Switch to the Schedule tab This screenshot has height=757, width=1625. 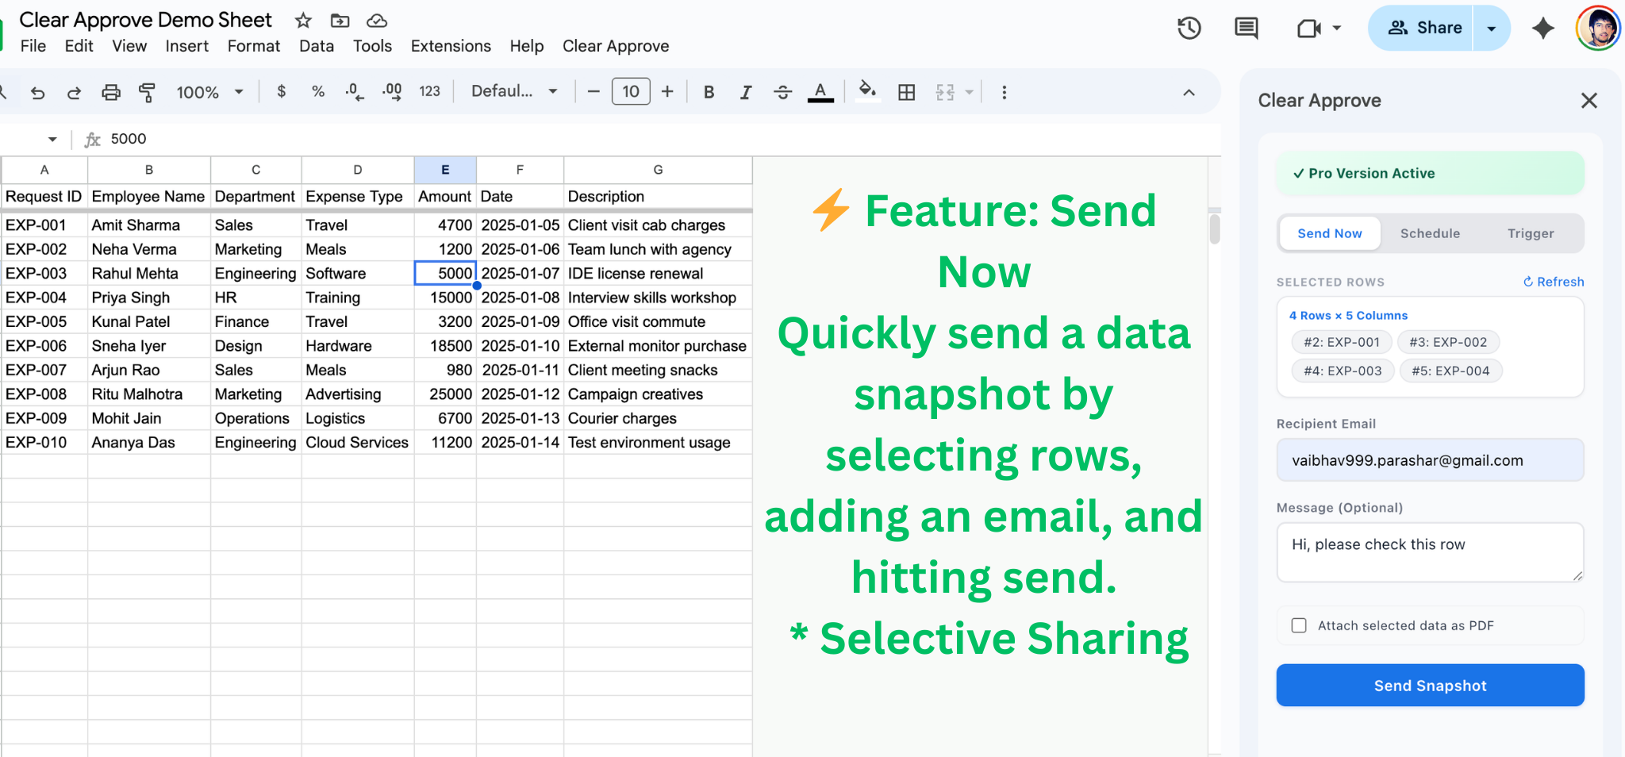click(1430, 232)
